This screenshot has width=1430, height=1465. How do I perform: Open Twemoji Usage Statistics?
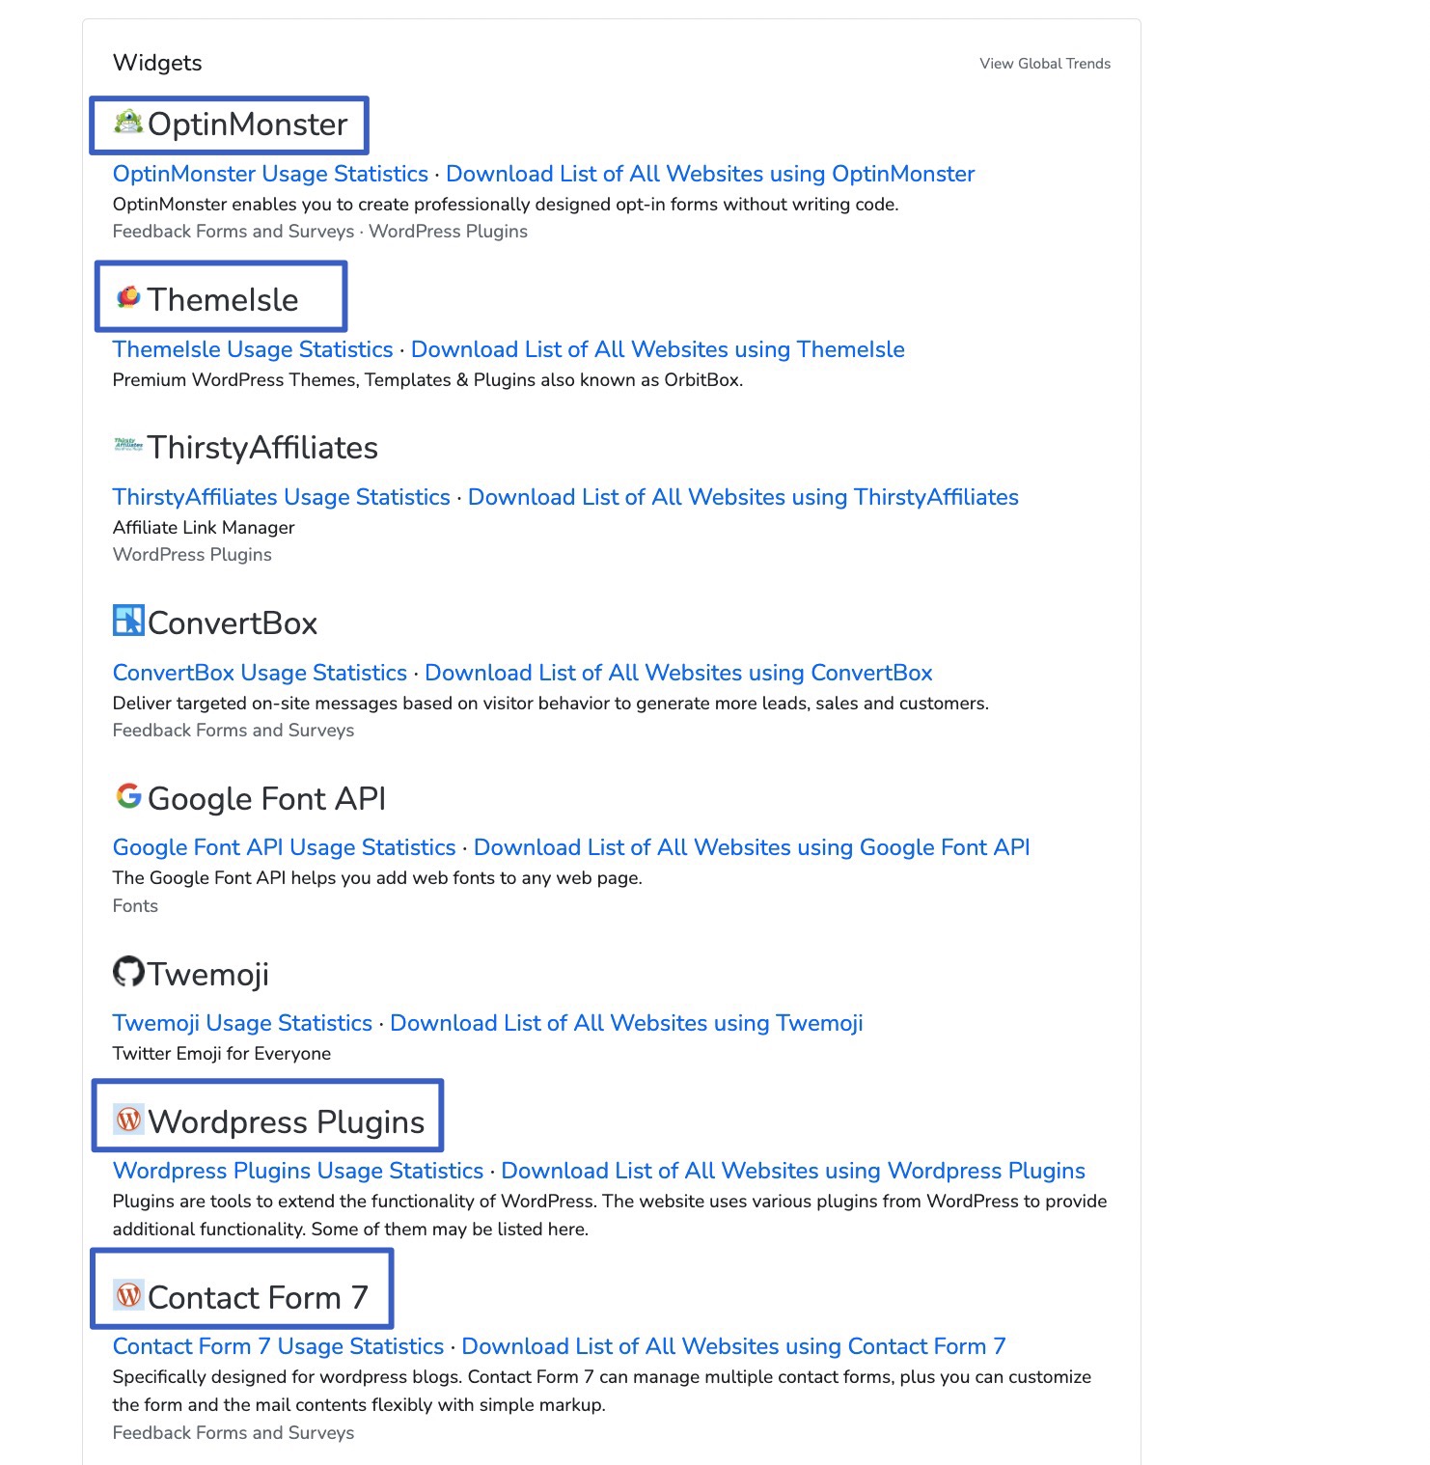tap(242, 1023)
